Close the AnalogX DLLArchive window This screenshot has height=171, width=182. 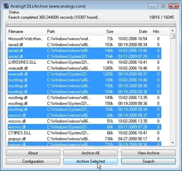(173, 6)
